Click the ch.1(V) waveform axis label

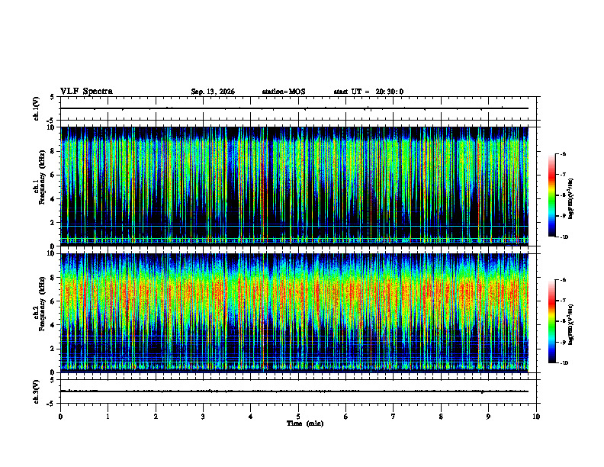pos(37,108)
